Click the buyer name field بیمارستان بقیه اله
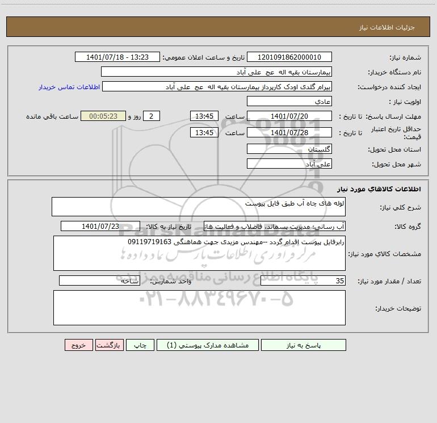 [216, 72]
